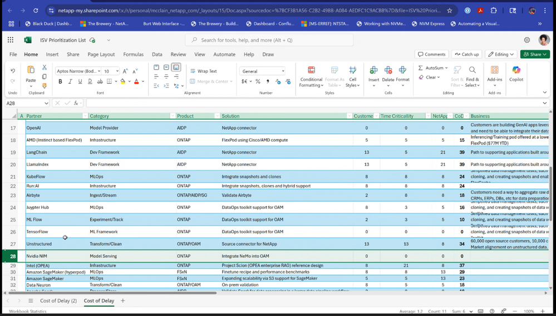Image resolution: width=556 pixels, height=316 pixels.
Task: Click the Conditional Formatting icon
Action: point(311,70)
